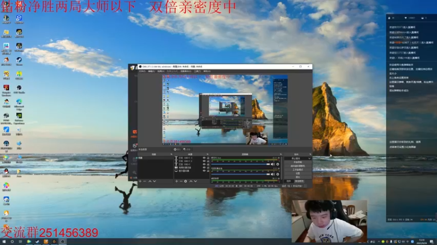Image resolution: width=437 pixels, height=245 pixels.
Task: Mute the 麦克风/Aux mixer channel
Action: coord(273,164)
